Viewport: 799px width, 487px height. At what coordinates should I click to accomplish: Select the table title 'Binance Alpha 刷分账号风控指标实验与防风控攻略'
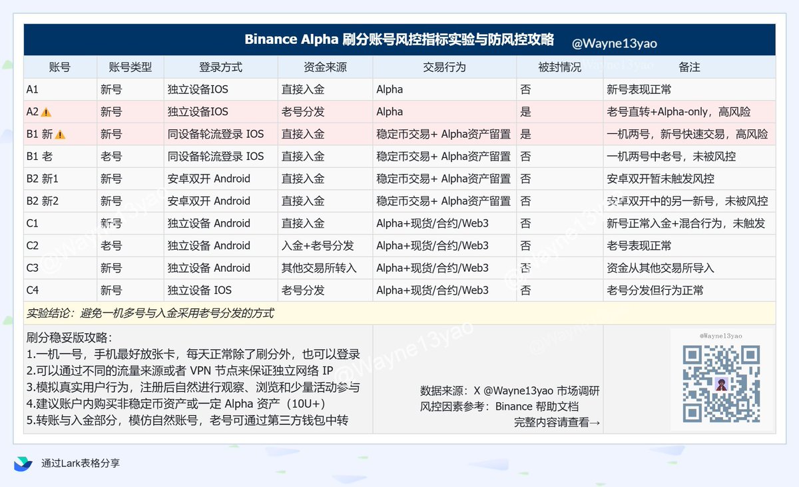[399, 39]
